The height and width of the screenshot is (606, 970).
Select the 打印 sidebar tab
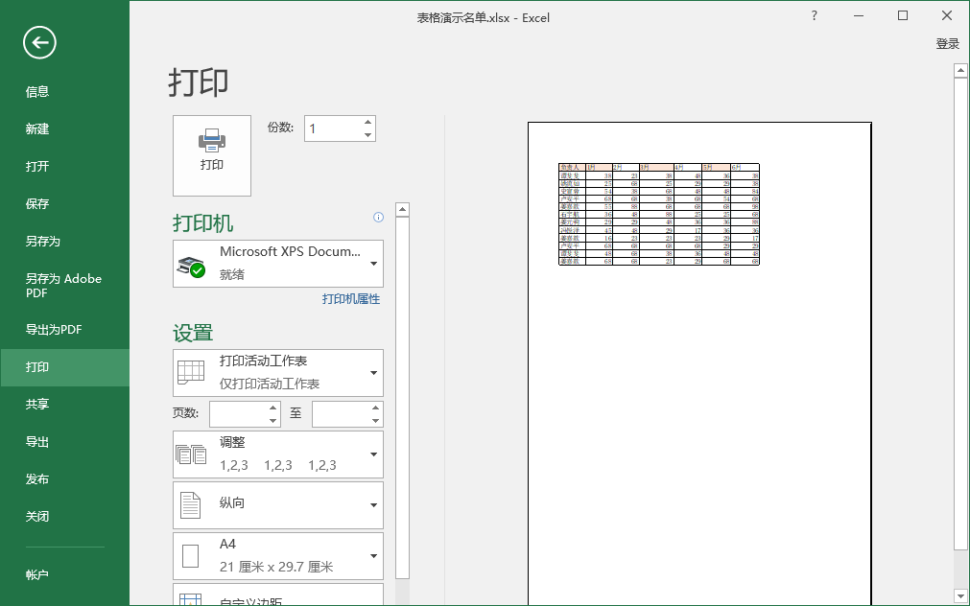click(65, 367)
